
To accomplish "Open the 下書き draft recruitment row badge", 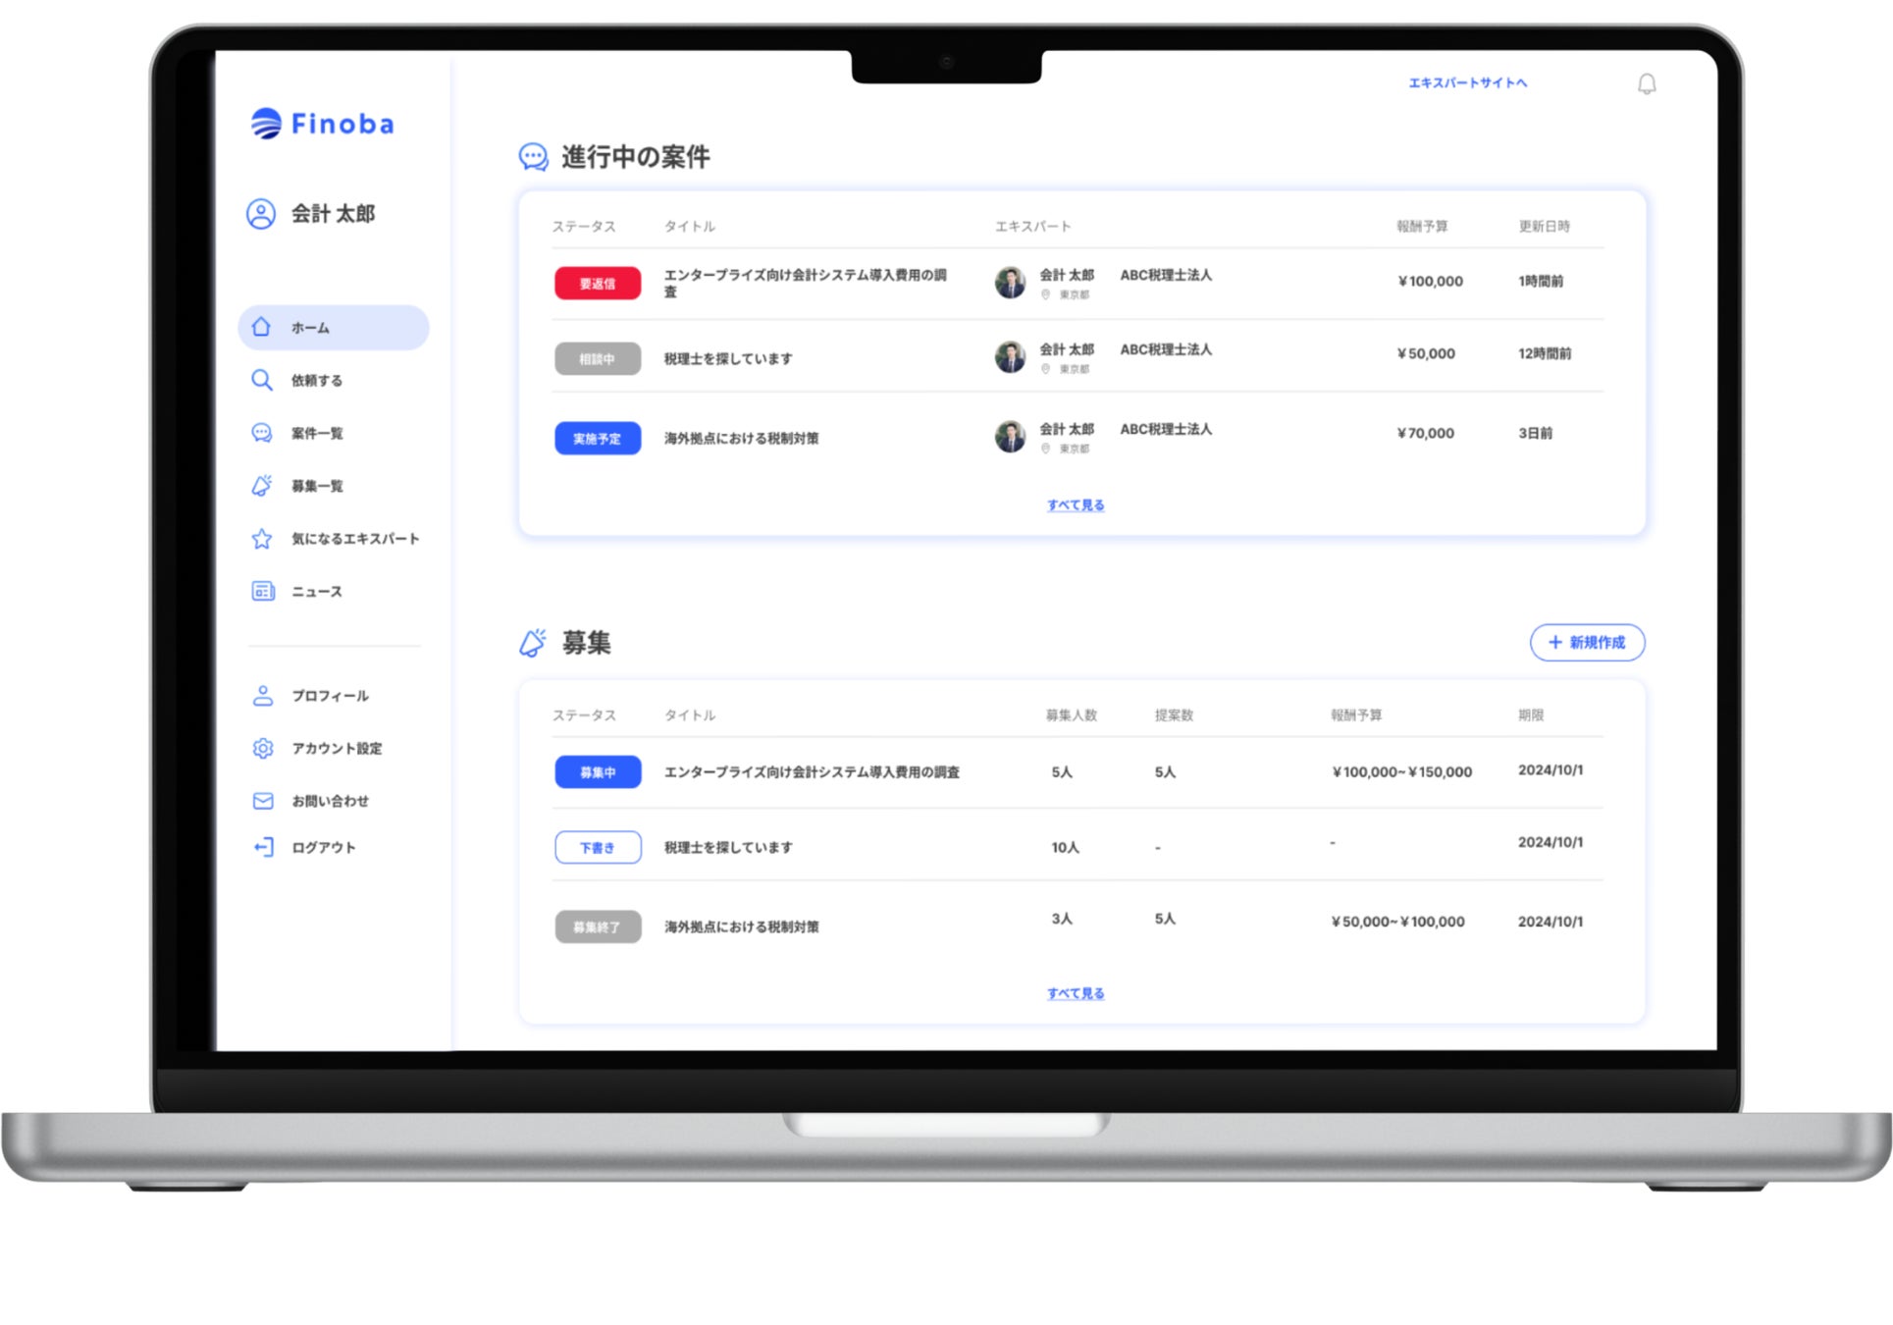I will pyautogui.click(x=598, y=847).
